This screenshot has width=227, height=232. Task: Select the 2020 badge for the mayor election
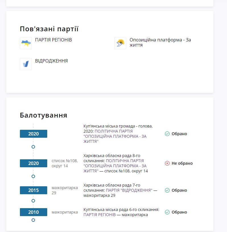[34, 134]
